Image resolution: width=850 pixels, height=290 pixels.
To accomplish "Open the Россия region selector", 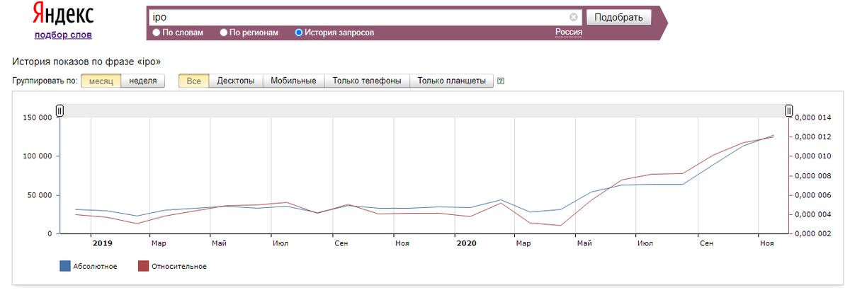I will [569, 32].
